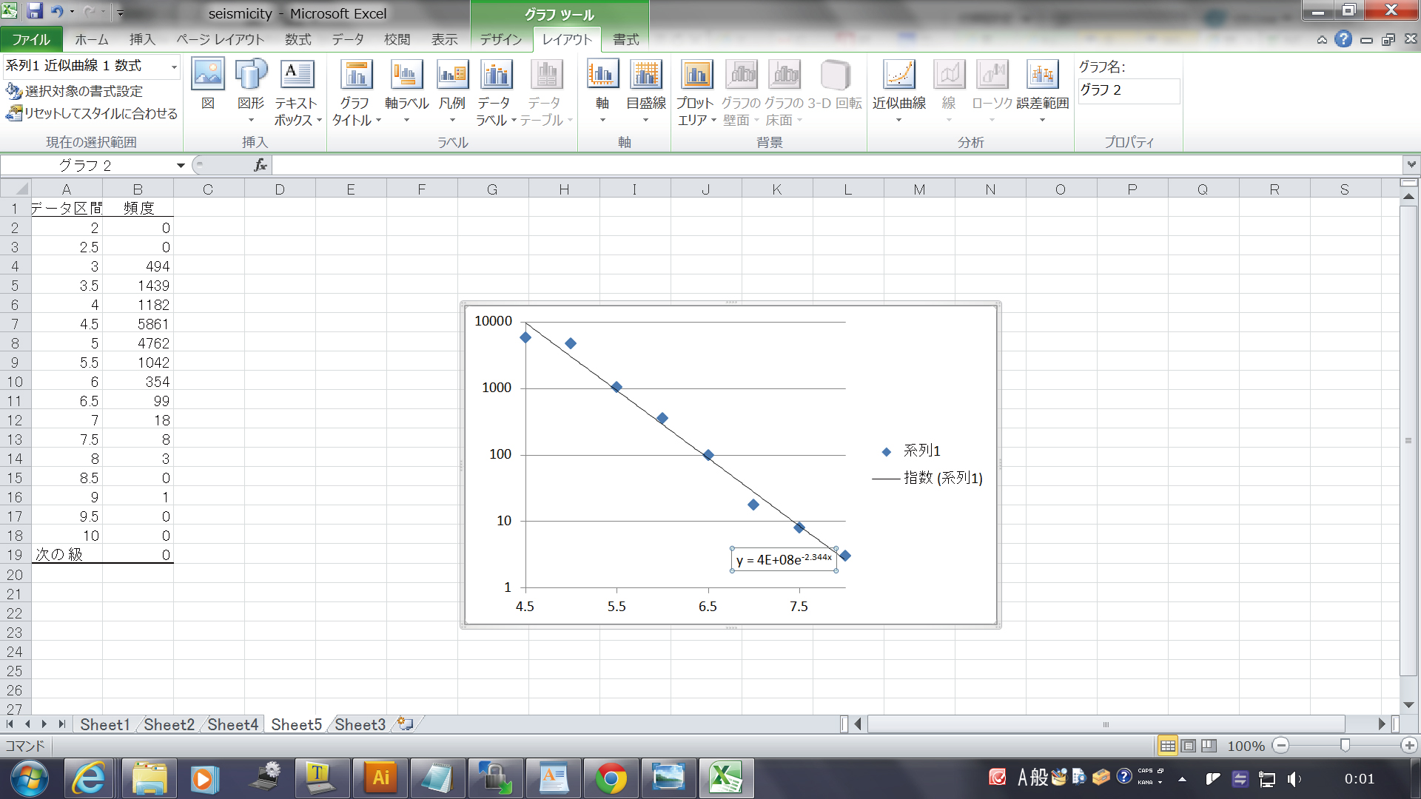Switch to the ホーム (Home) tab
Screen dimensions: 1421x799
pos(92,39)
